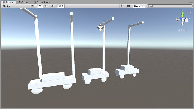Toggle hidden objects visibility showing 0

click(x=61, y=6)
